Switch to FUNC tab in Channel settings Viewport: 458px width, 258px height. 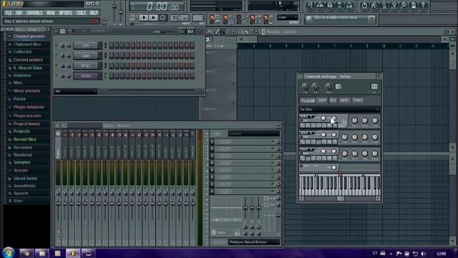[358, 100]
